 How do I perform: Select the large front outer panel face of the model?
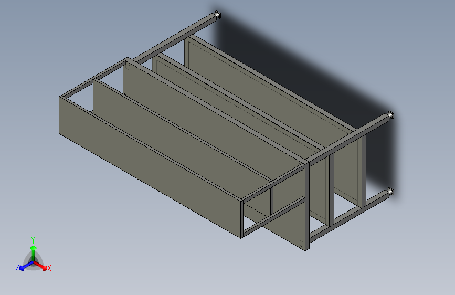150,167
